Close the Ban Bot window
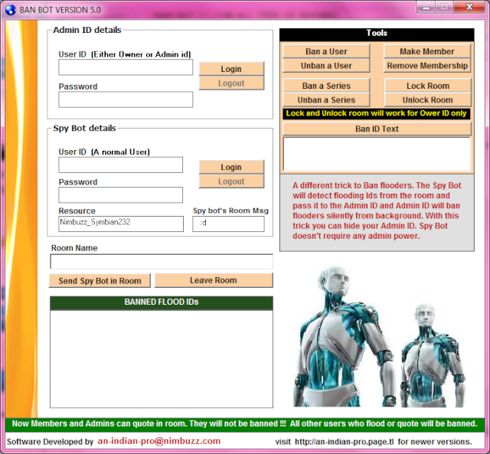This screenshot has width=490, height=454. coord(469,7)
